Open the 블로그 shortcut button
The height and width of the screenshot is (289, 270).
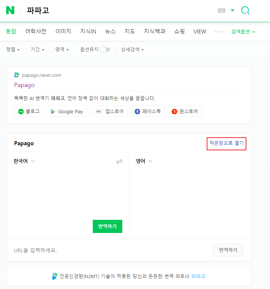(29, 111)
